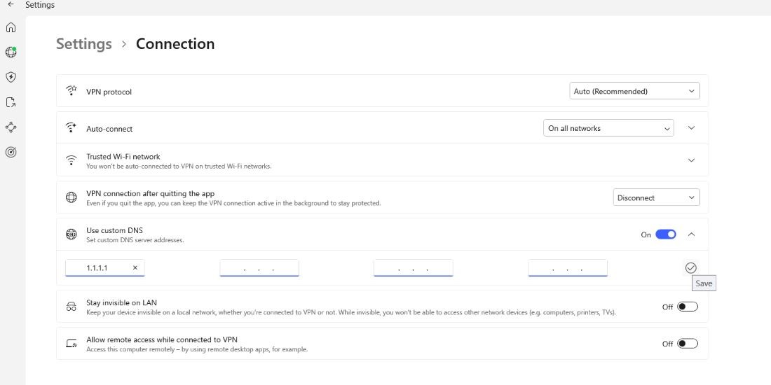Click the first DNS field containing 1.1.1.1
771x385 pixels.
pyautogui.click(x=104, y=267)
